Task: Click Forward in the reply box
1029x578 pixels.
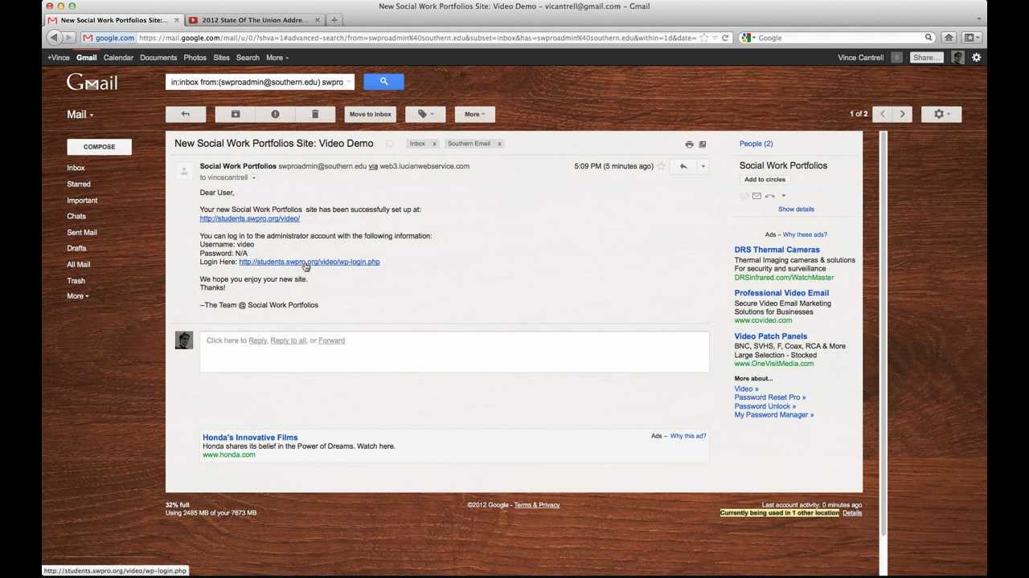Action: click(x=331, y=340)
